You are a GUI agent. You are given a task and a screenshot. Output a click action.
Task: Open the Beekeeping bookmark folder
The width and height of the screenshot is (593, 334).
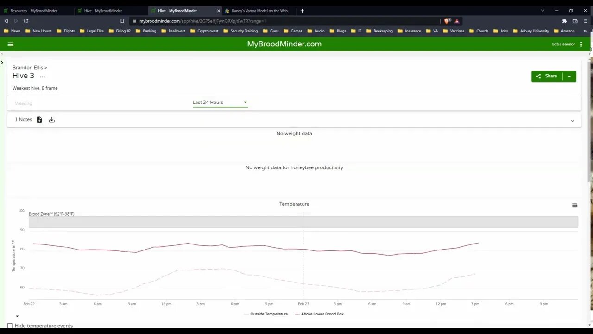379,31
